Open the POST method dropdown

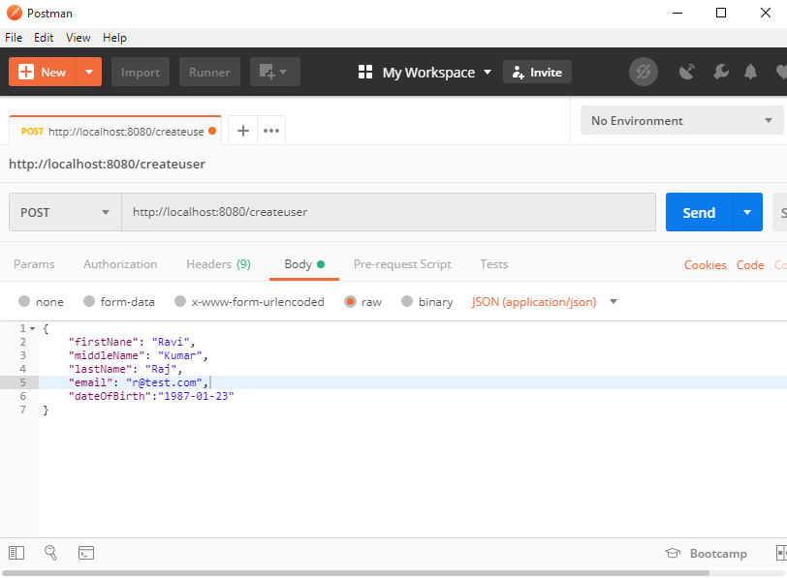coord(64,212)
